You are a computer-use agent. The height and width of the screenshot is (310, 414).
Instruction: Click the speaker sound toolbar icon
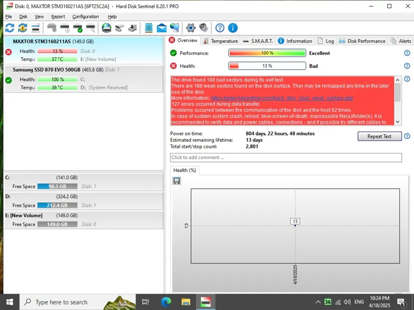tap(203, 28)
